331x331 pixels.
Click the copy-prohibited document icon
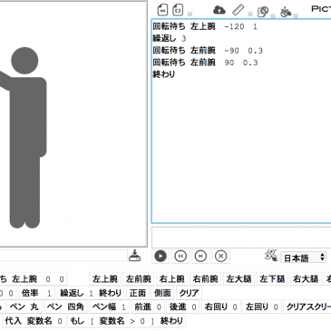(263, 12)
